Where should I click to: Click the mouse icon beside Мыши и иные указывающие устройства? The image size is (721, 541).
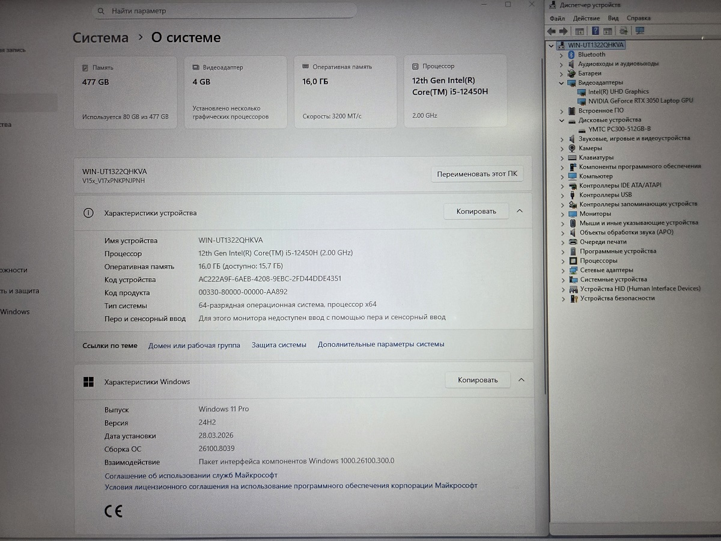pyautogui.click(x=573, y=223)
